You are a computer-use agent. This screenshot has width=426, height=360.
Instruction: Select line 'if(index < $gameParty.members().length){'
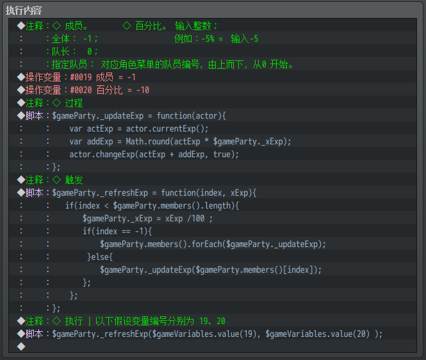[213, 205]
